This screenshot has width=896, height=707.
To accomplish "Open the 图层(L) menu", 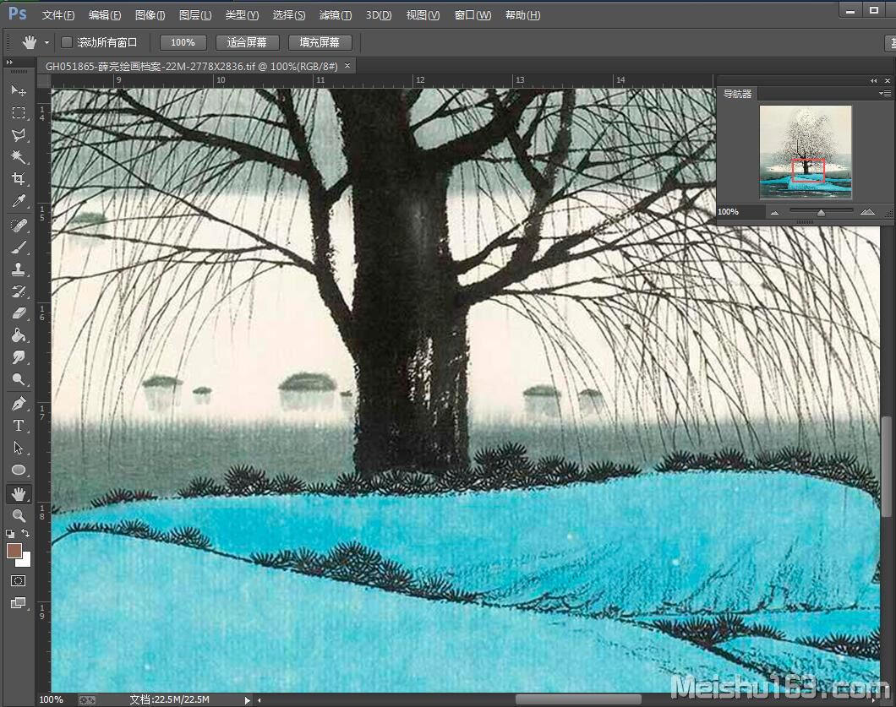I will pyautogui.click(x=195, y=15).
